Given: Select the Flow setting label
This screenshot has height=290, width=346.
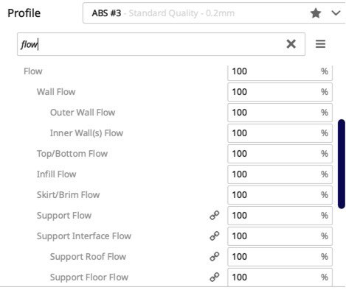Looking at the screenshot, I should pyautogui.click(x=33, y=71).
